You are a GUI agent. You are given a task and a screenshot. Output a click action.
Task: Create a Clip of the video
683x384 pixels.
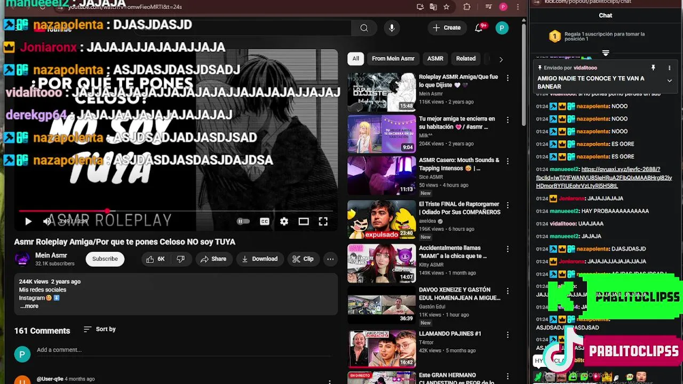pyautogui.click(x=303, y=259)
